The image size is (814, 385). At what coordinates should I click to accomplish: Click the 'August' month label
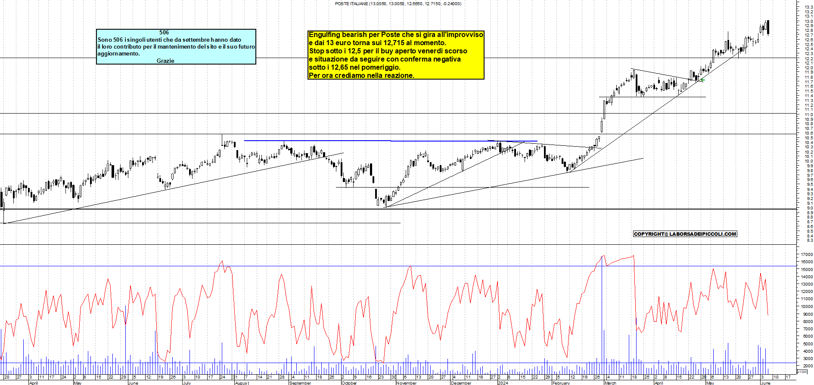tap(242, 383)
